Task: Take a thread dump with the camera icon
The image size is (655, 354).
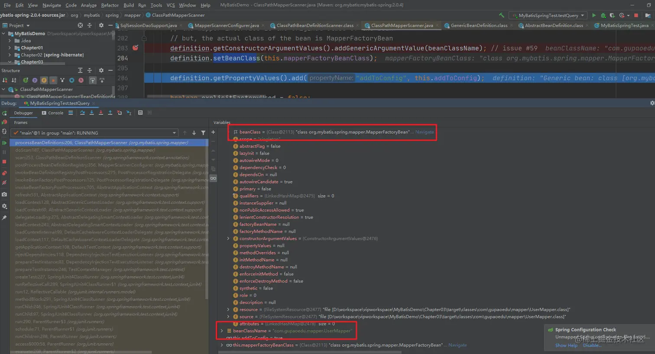Action: 4,195
